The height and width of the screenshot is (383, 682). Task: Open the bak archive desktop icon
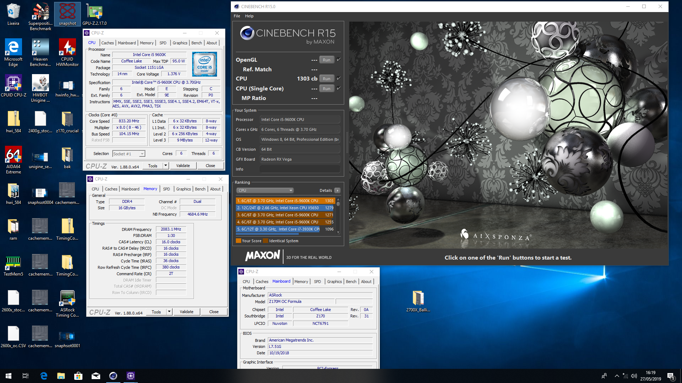click(x=67, y=157)
